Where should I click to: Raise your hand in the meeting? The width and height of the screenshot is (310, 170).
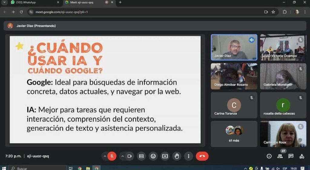177,156
